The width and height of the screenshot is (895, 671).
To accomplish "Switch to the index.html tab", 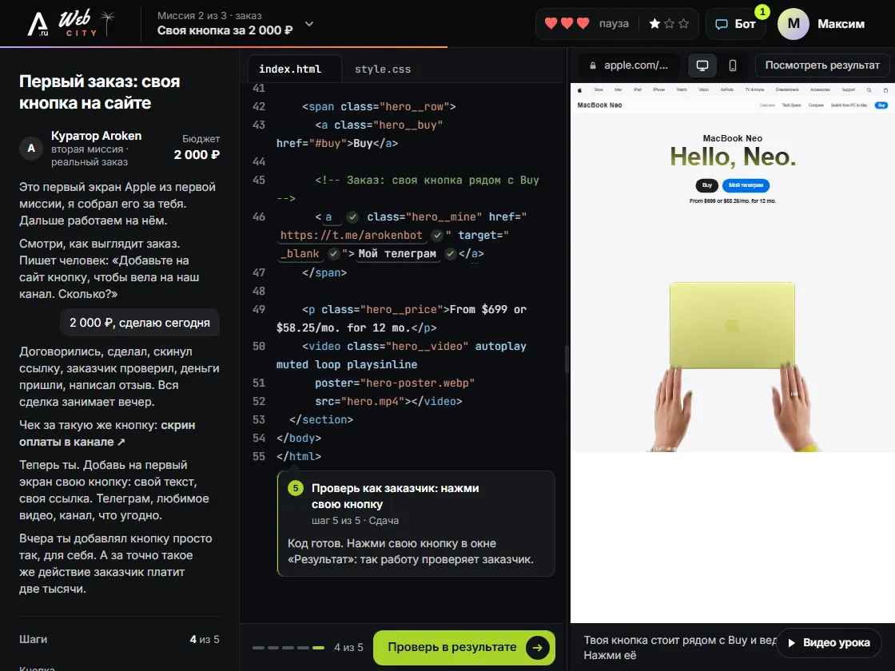I will click(295, 69).
